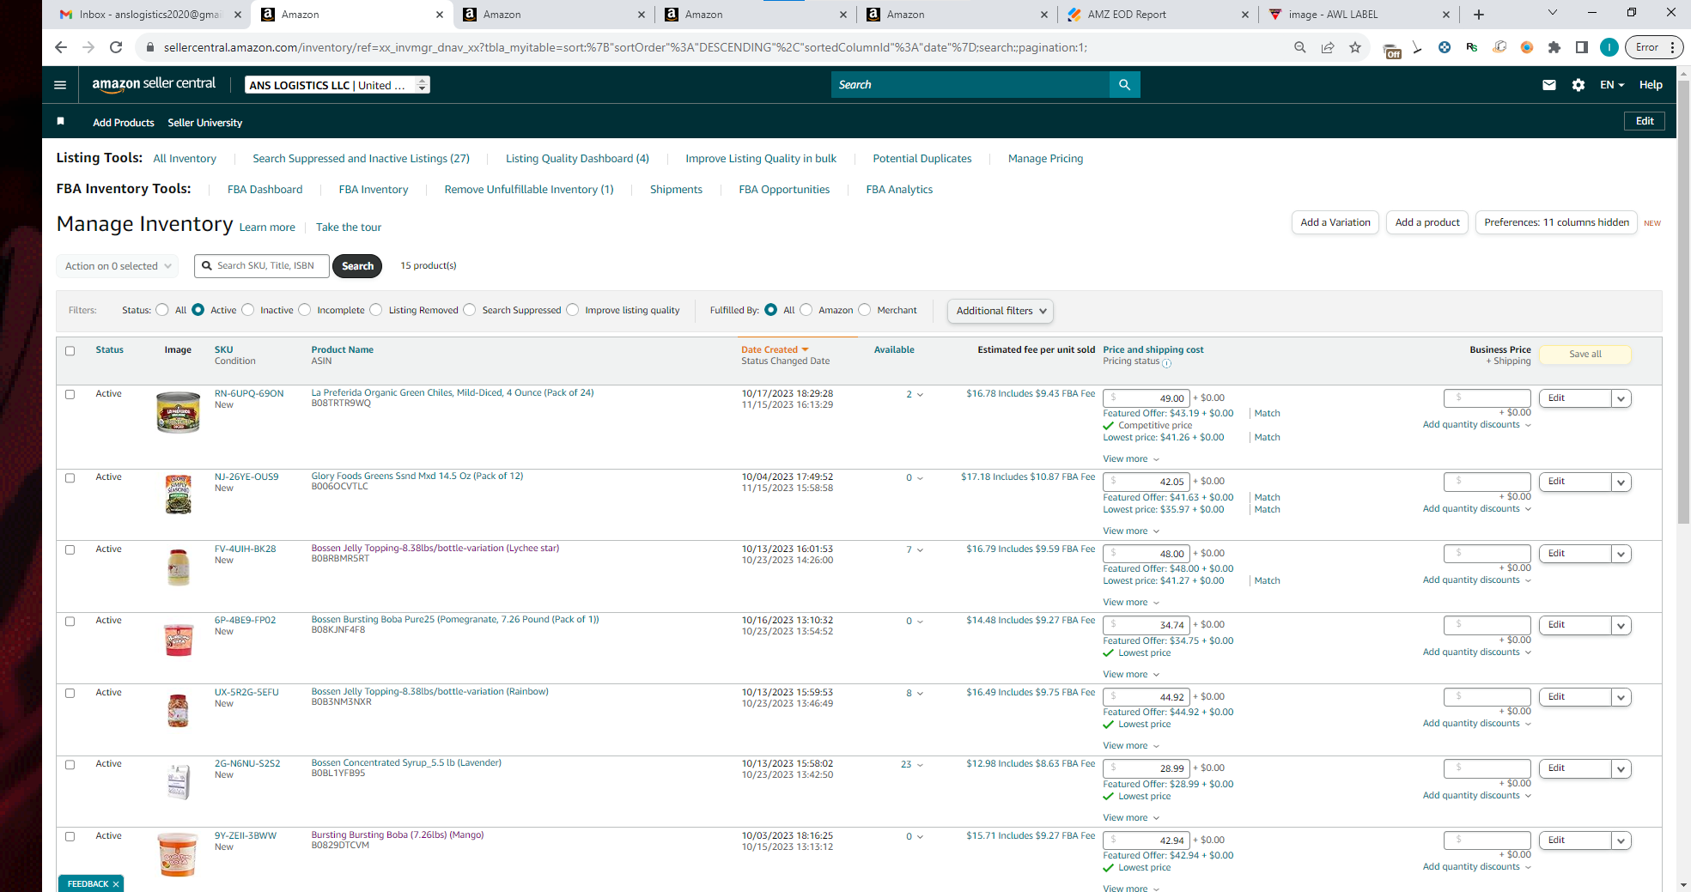This screenshot has width=1691, height=892.
Task: Select Merchant under Fulfilled By
Action: (865, 310)
